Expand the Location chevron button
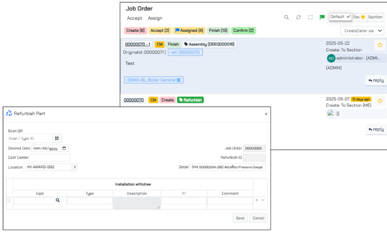 pyautogui.click(x=74, y=167)
